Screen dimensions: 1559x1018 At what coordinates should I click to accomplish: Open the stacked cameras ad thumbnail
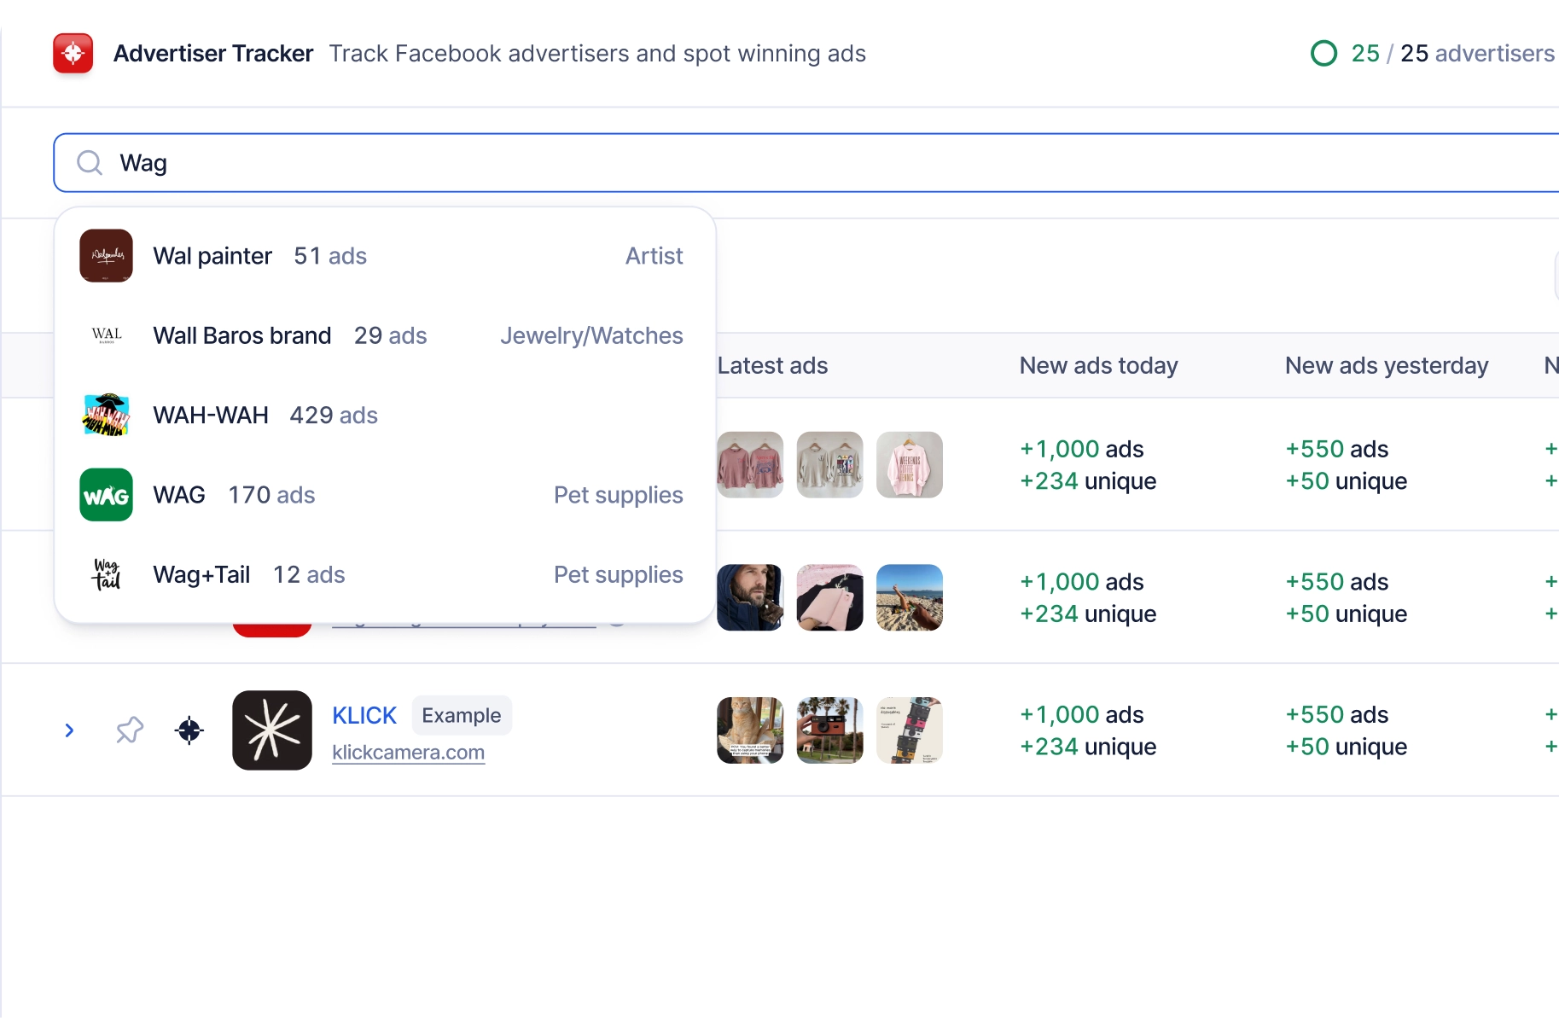(x=910, y=730)
